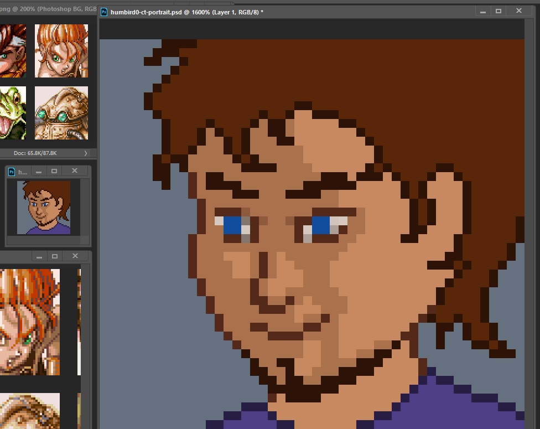Click the frog portrait in the reference image
The height and width of the screenshot is (429, 540).
click(x=12, y=114)
